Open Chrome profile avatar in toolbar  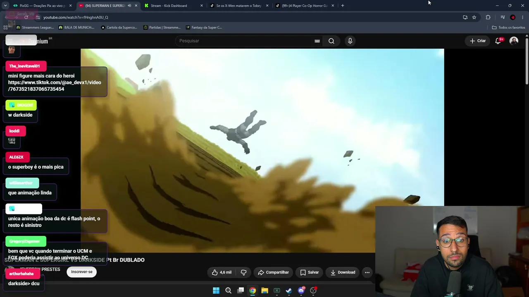[513, 17]
